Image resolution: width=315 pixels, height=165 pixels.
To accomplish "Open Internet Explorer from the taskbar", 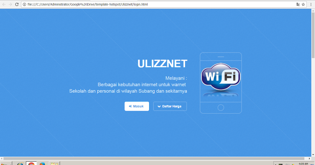I will (20, 163).
